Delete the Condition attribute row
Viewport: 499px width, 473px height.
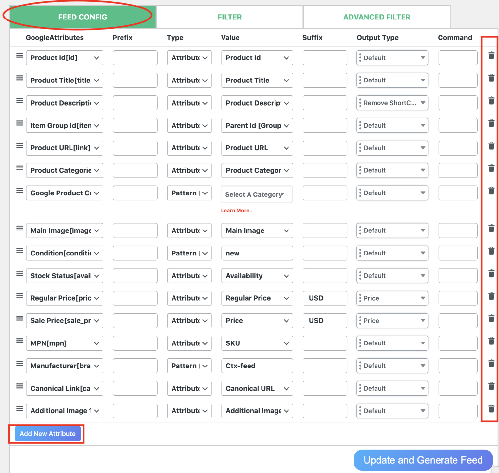pyautogui.click(x=491, y=251)
